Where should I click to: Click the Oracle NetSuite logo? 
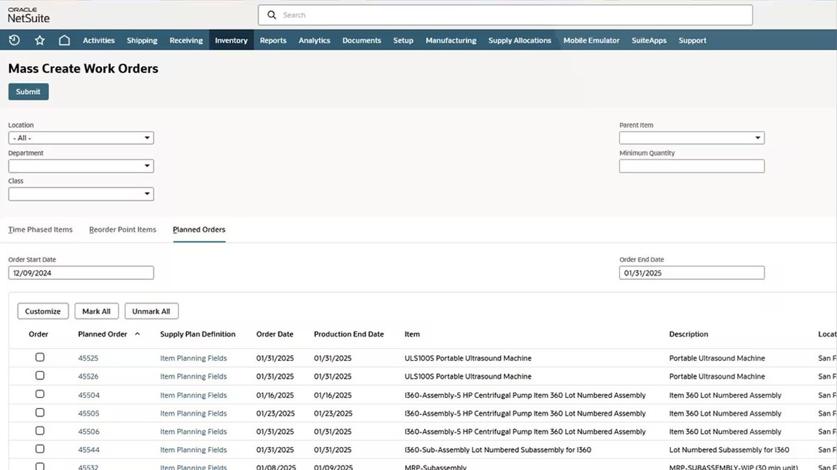29,15
